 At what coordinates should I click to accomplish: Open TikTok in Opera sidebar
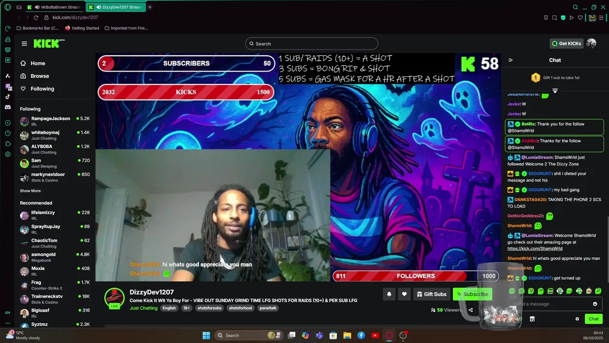(8, 97)
